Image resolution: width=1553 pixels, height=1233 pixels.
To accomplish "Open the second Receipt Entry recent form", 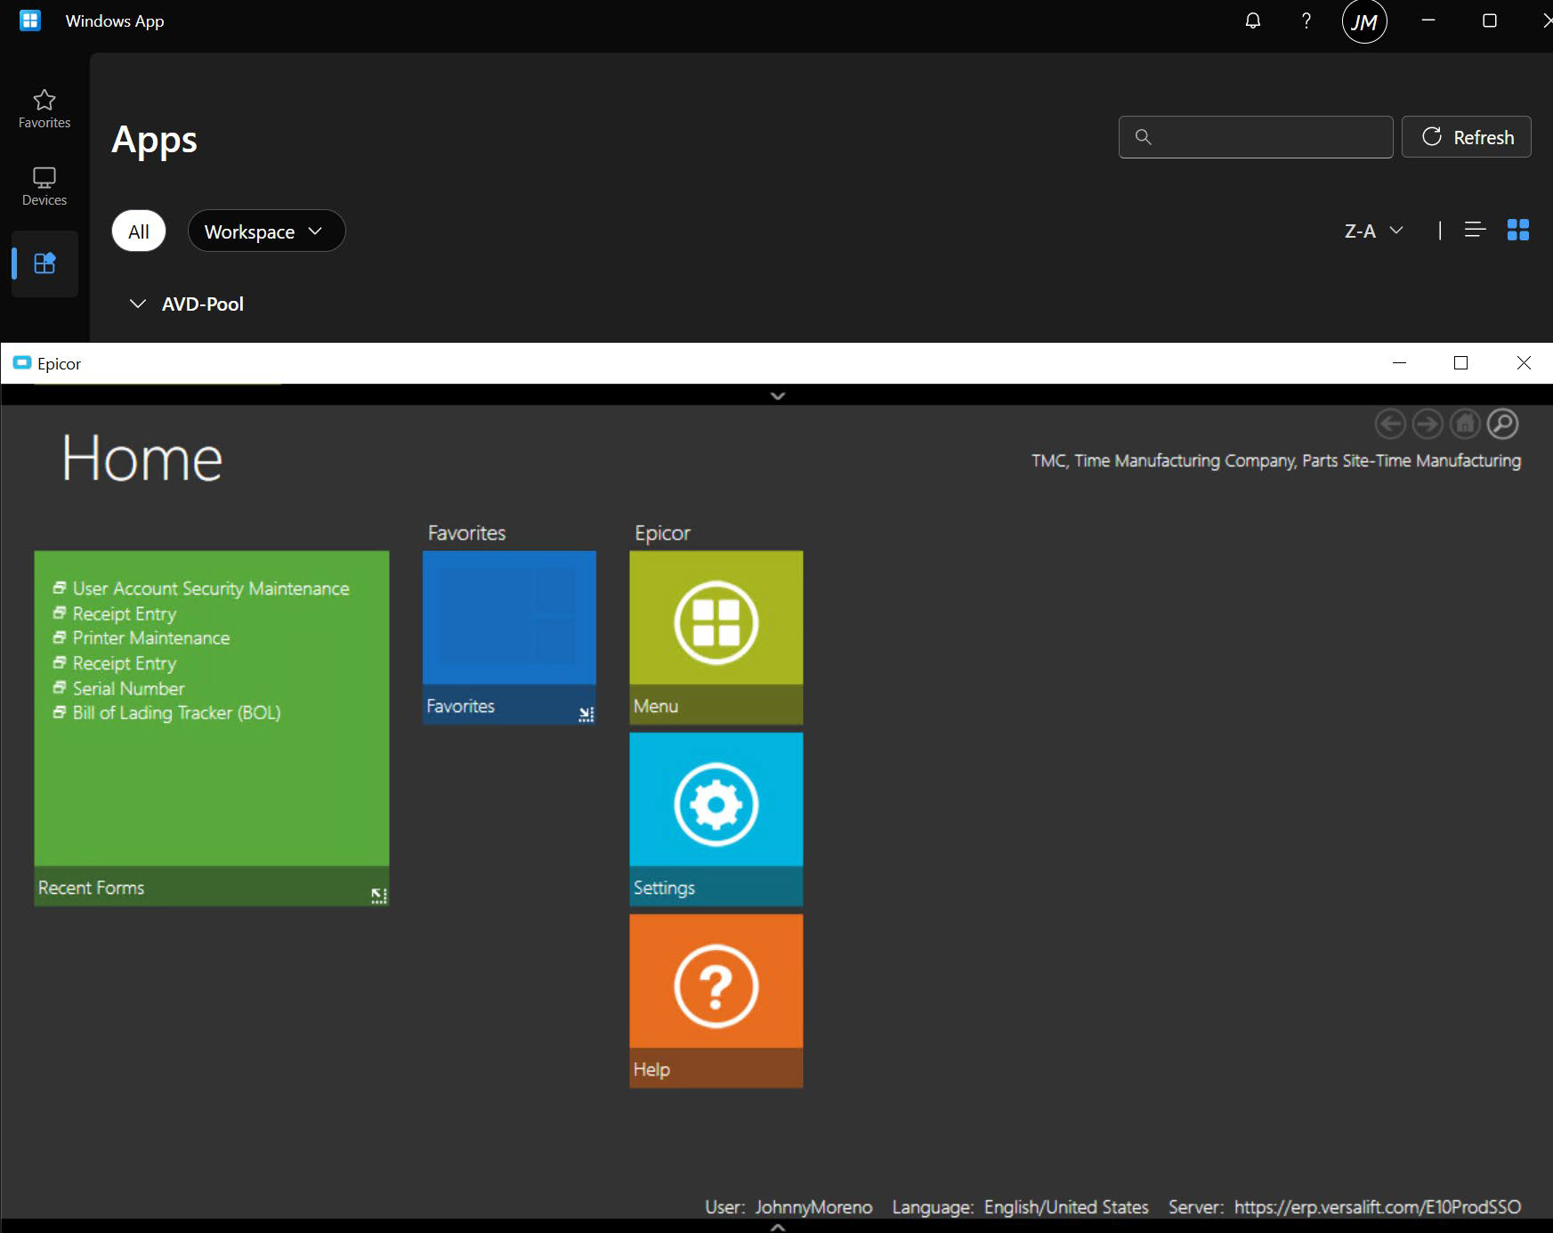I will coord(125,663).
